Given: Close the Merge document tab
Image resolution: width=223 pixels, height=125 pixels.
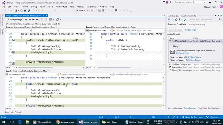Looking at the screenshot, I should click(x=46, y=16).
